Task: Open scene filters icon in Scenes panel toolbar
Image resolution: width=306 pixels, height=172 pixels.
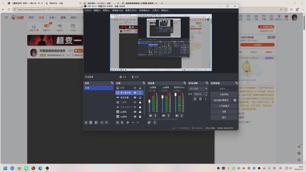Action: point(96,122)
